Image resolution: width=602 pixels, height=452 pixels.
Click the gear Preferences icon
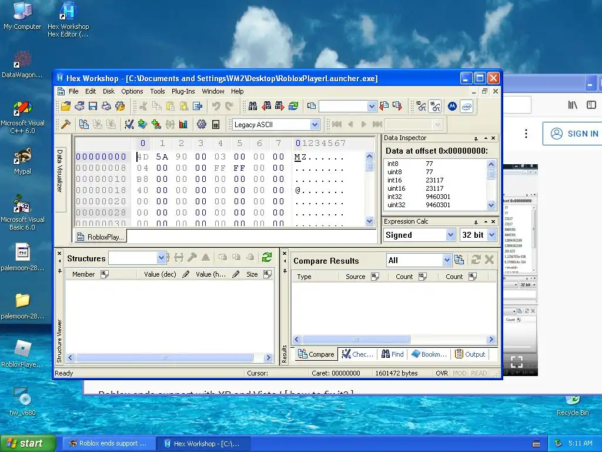click(x=201, y=124)
